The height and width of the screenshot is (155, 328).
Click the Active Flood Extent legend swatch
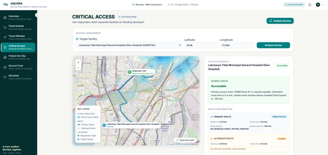[x=79, y=117]
